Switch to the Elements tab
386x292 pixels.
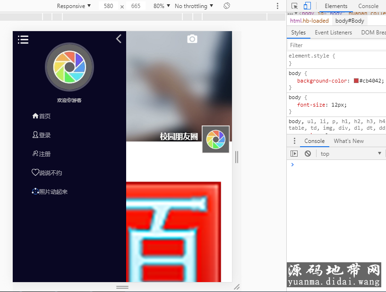336,6
